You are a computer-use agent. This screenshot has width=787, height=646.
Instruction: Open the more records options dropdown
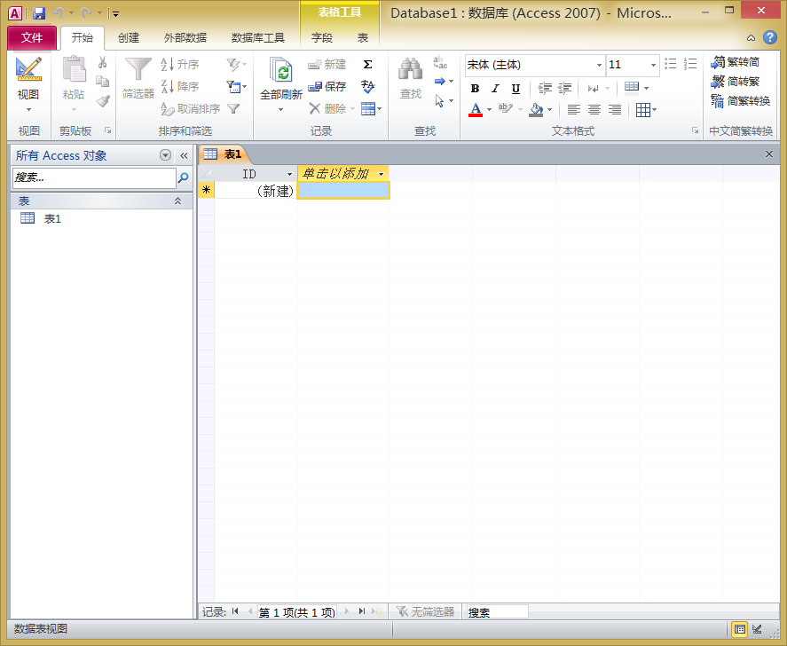pyautogui.click(x=371, y=108)
